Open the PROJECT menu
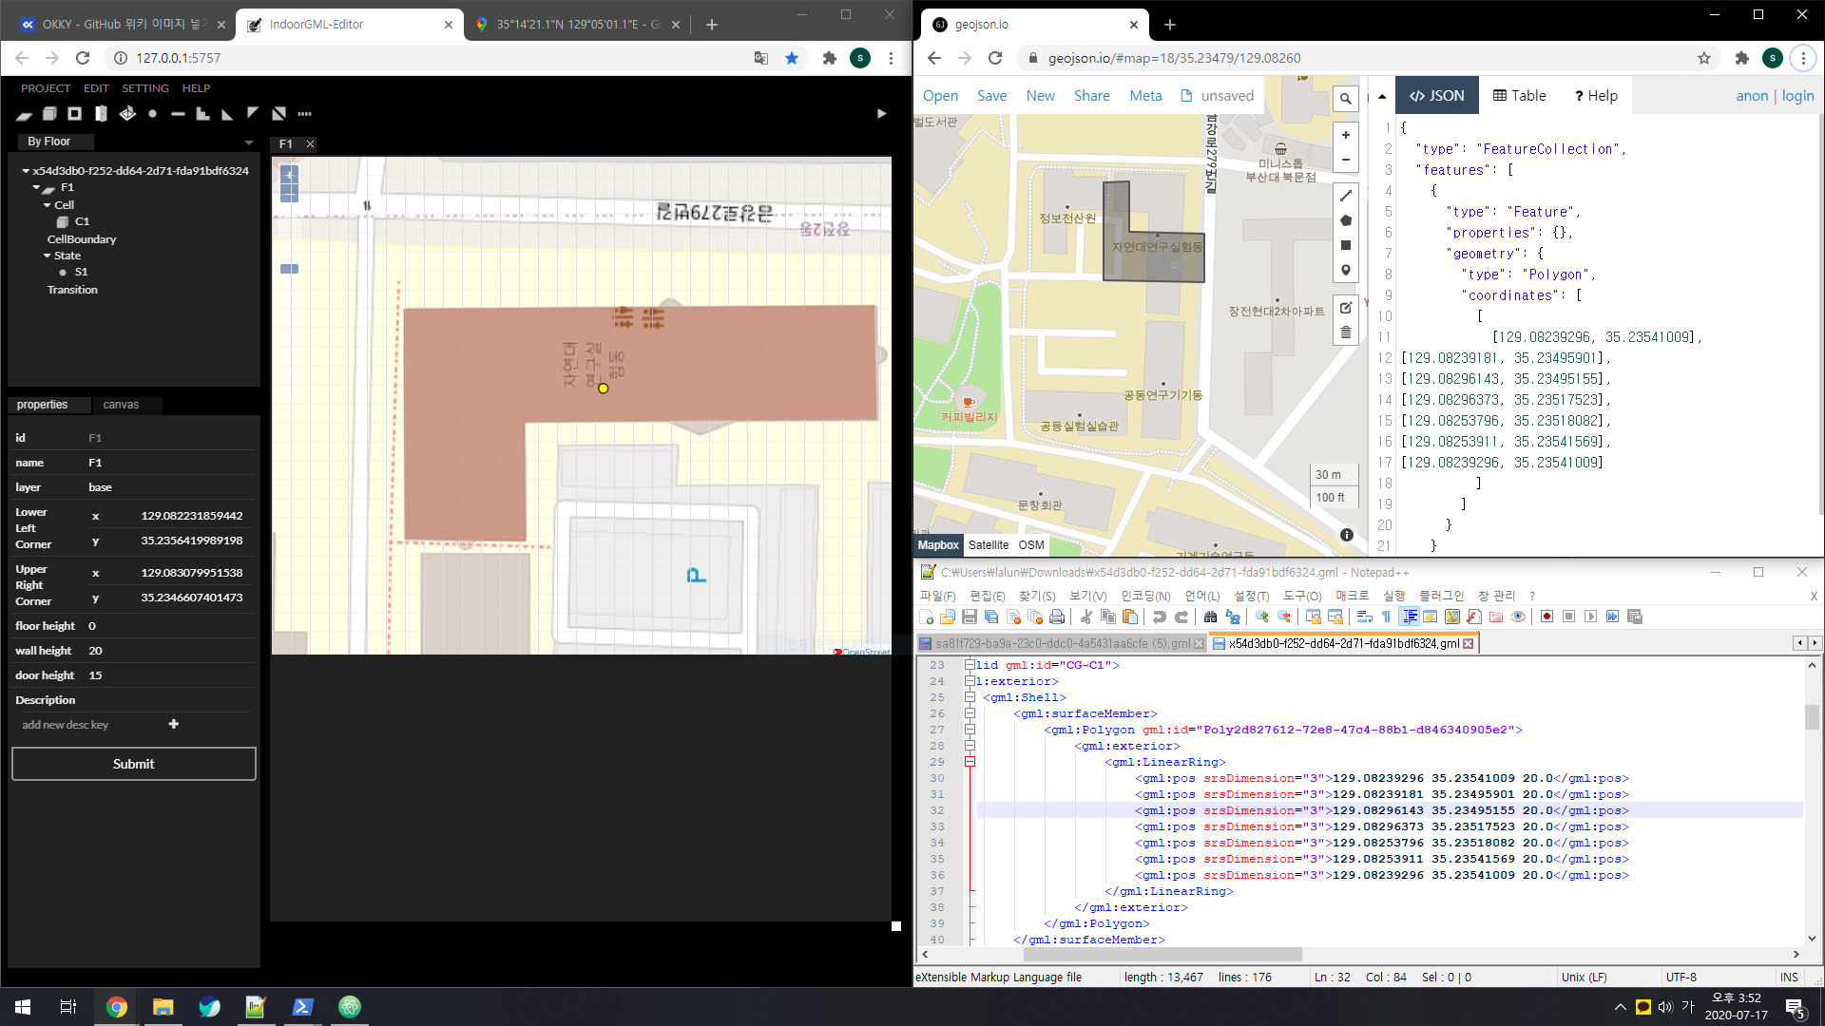The height and width of the screenshot is (1026, 1825). (46, 87)
